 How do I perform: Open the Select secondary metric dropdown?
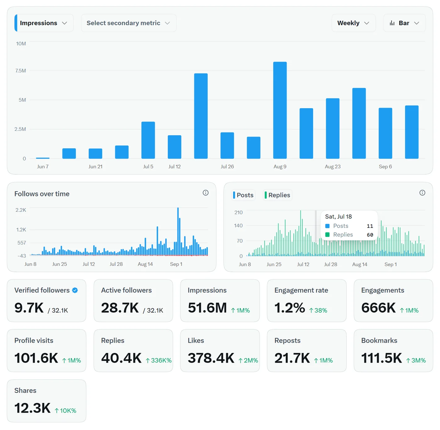pos(129,23)
